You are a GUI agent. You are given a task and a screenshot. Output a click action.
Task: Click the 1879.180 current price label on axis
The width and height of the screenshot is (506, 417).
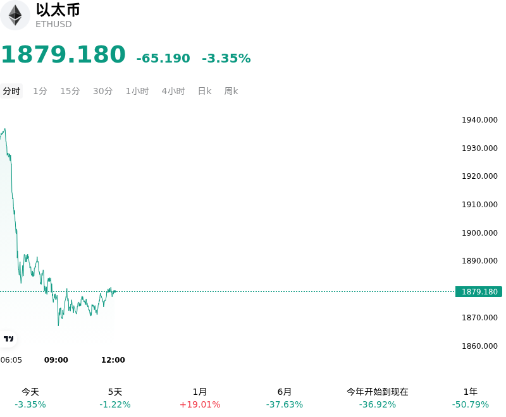479,292
